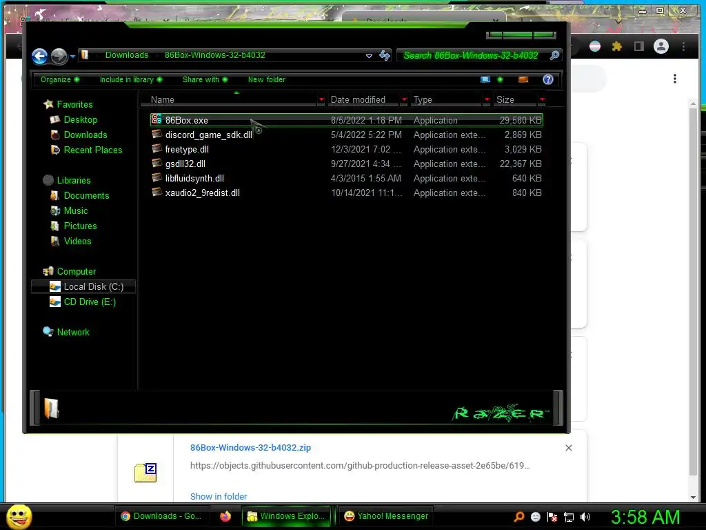Click the Forward navigation arrow in Explorer
Screen dimensions: 706x530
click(x=59, y=56)
